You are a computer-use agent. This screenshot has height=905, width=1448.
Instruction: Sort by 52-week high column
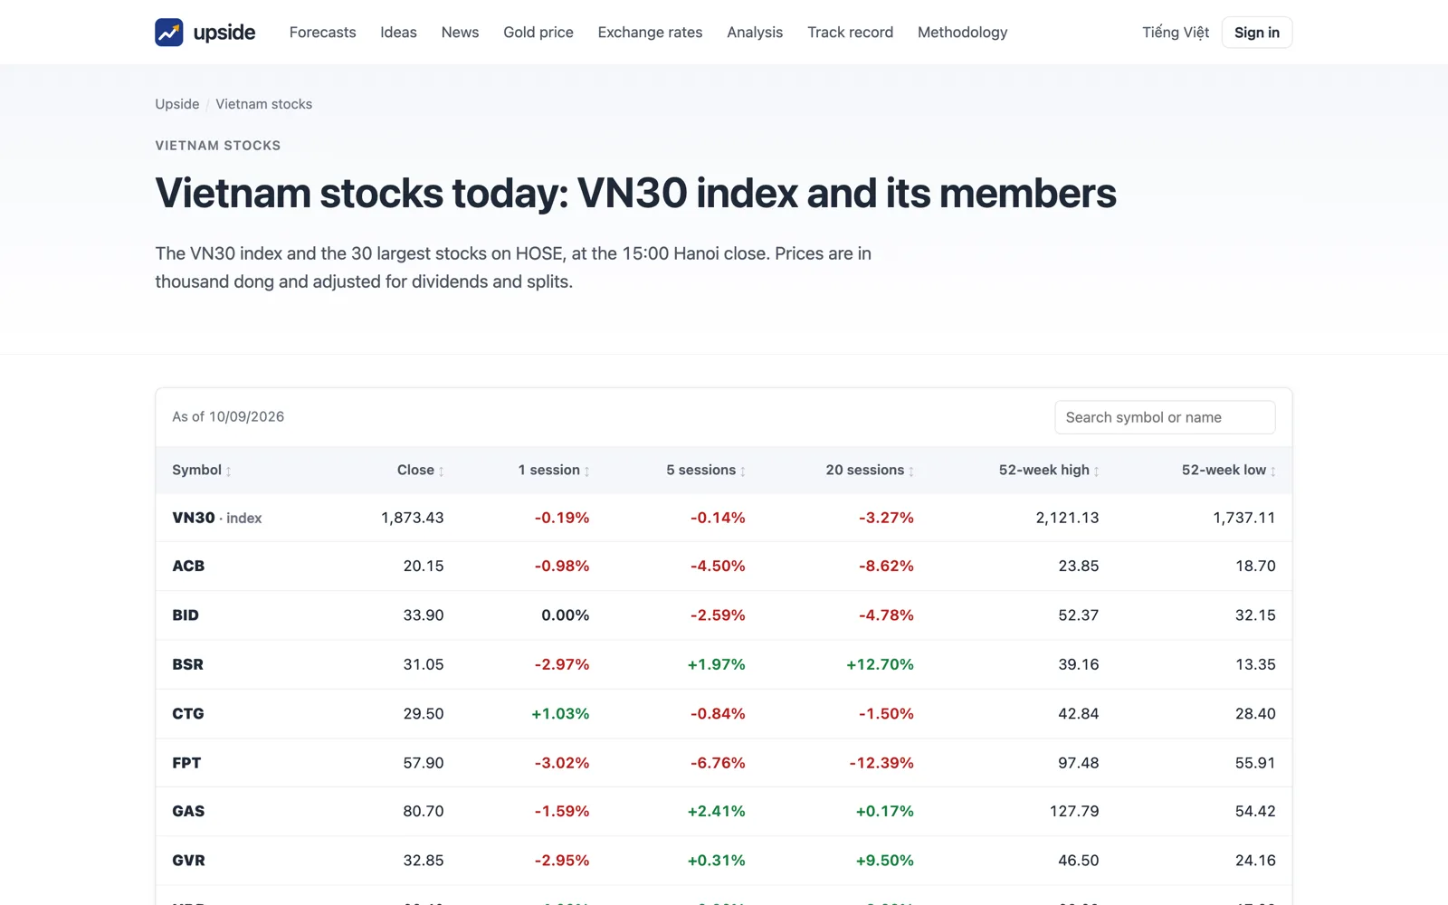1049,471
